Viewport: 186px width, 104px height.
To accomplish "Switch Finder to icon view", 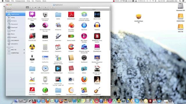I will (x=27, y=8).
